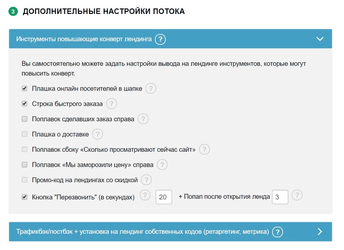Open help icon after popup delay field

coord(297,195)
